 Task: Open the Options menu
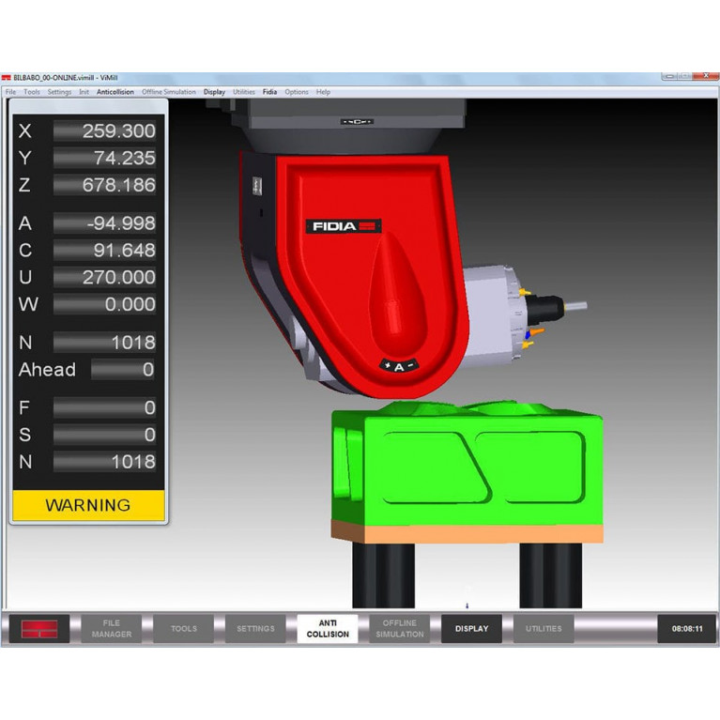(297, 92)
